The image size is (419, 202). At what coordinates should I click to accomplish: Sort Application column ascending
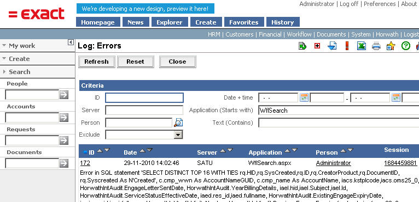[287, 150]
